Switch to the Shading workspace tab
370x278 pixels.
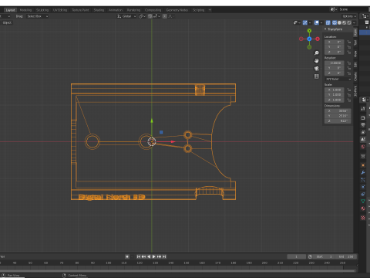pos(99,10)
